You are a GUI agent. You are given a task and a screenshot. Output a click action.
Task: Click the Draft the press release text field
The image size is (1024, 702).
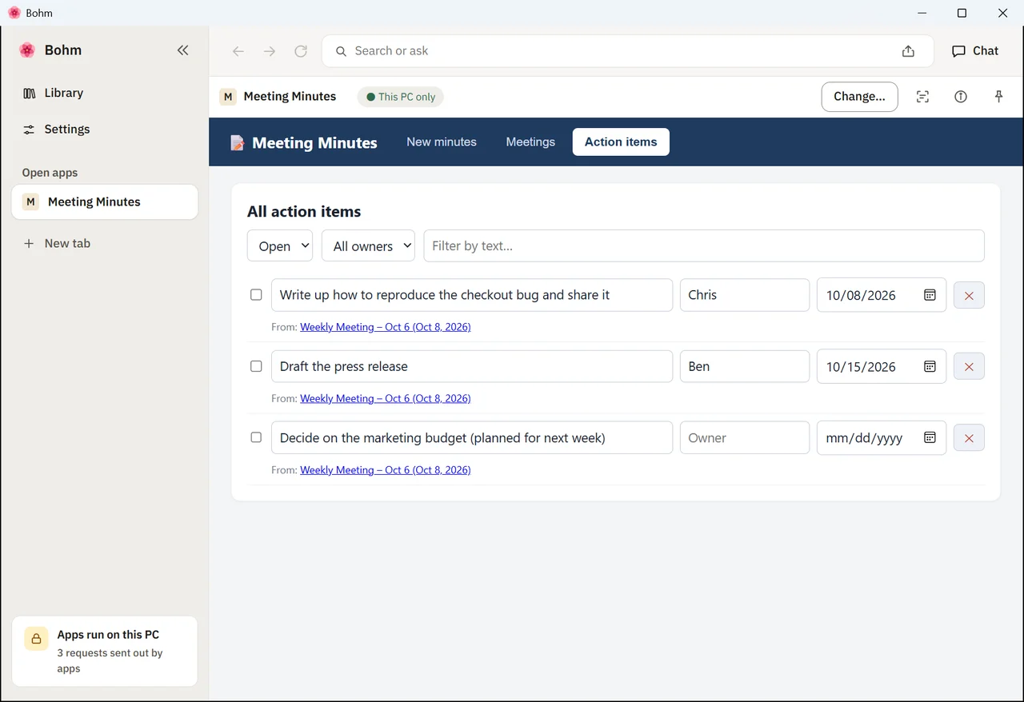click(x=472, y=366)
